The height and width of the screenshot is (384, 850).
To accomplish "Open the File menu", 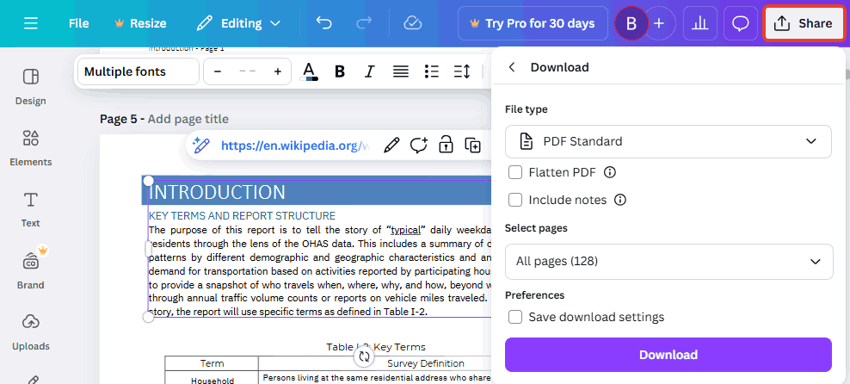I will [78, 23].
